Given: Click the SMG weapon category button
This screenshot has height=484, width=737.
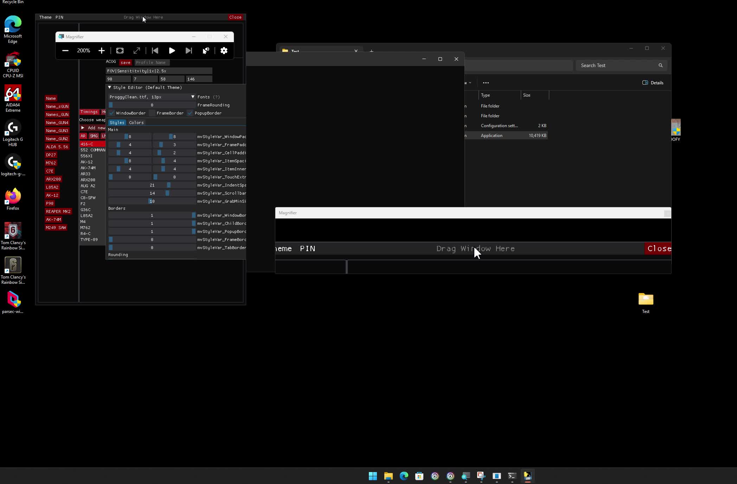Looking at the screenshot, I should pyautogui.click(x=94, y=136).
